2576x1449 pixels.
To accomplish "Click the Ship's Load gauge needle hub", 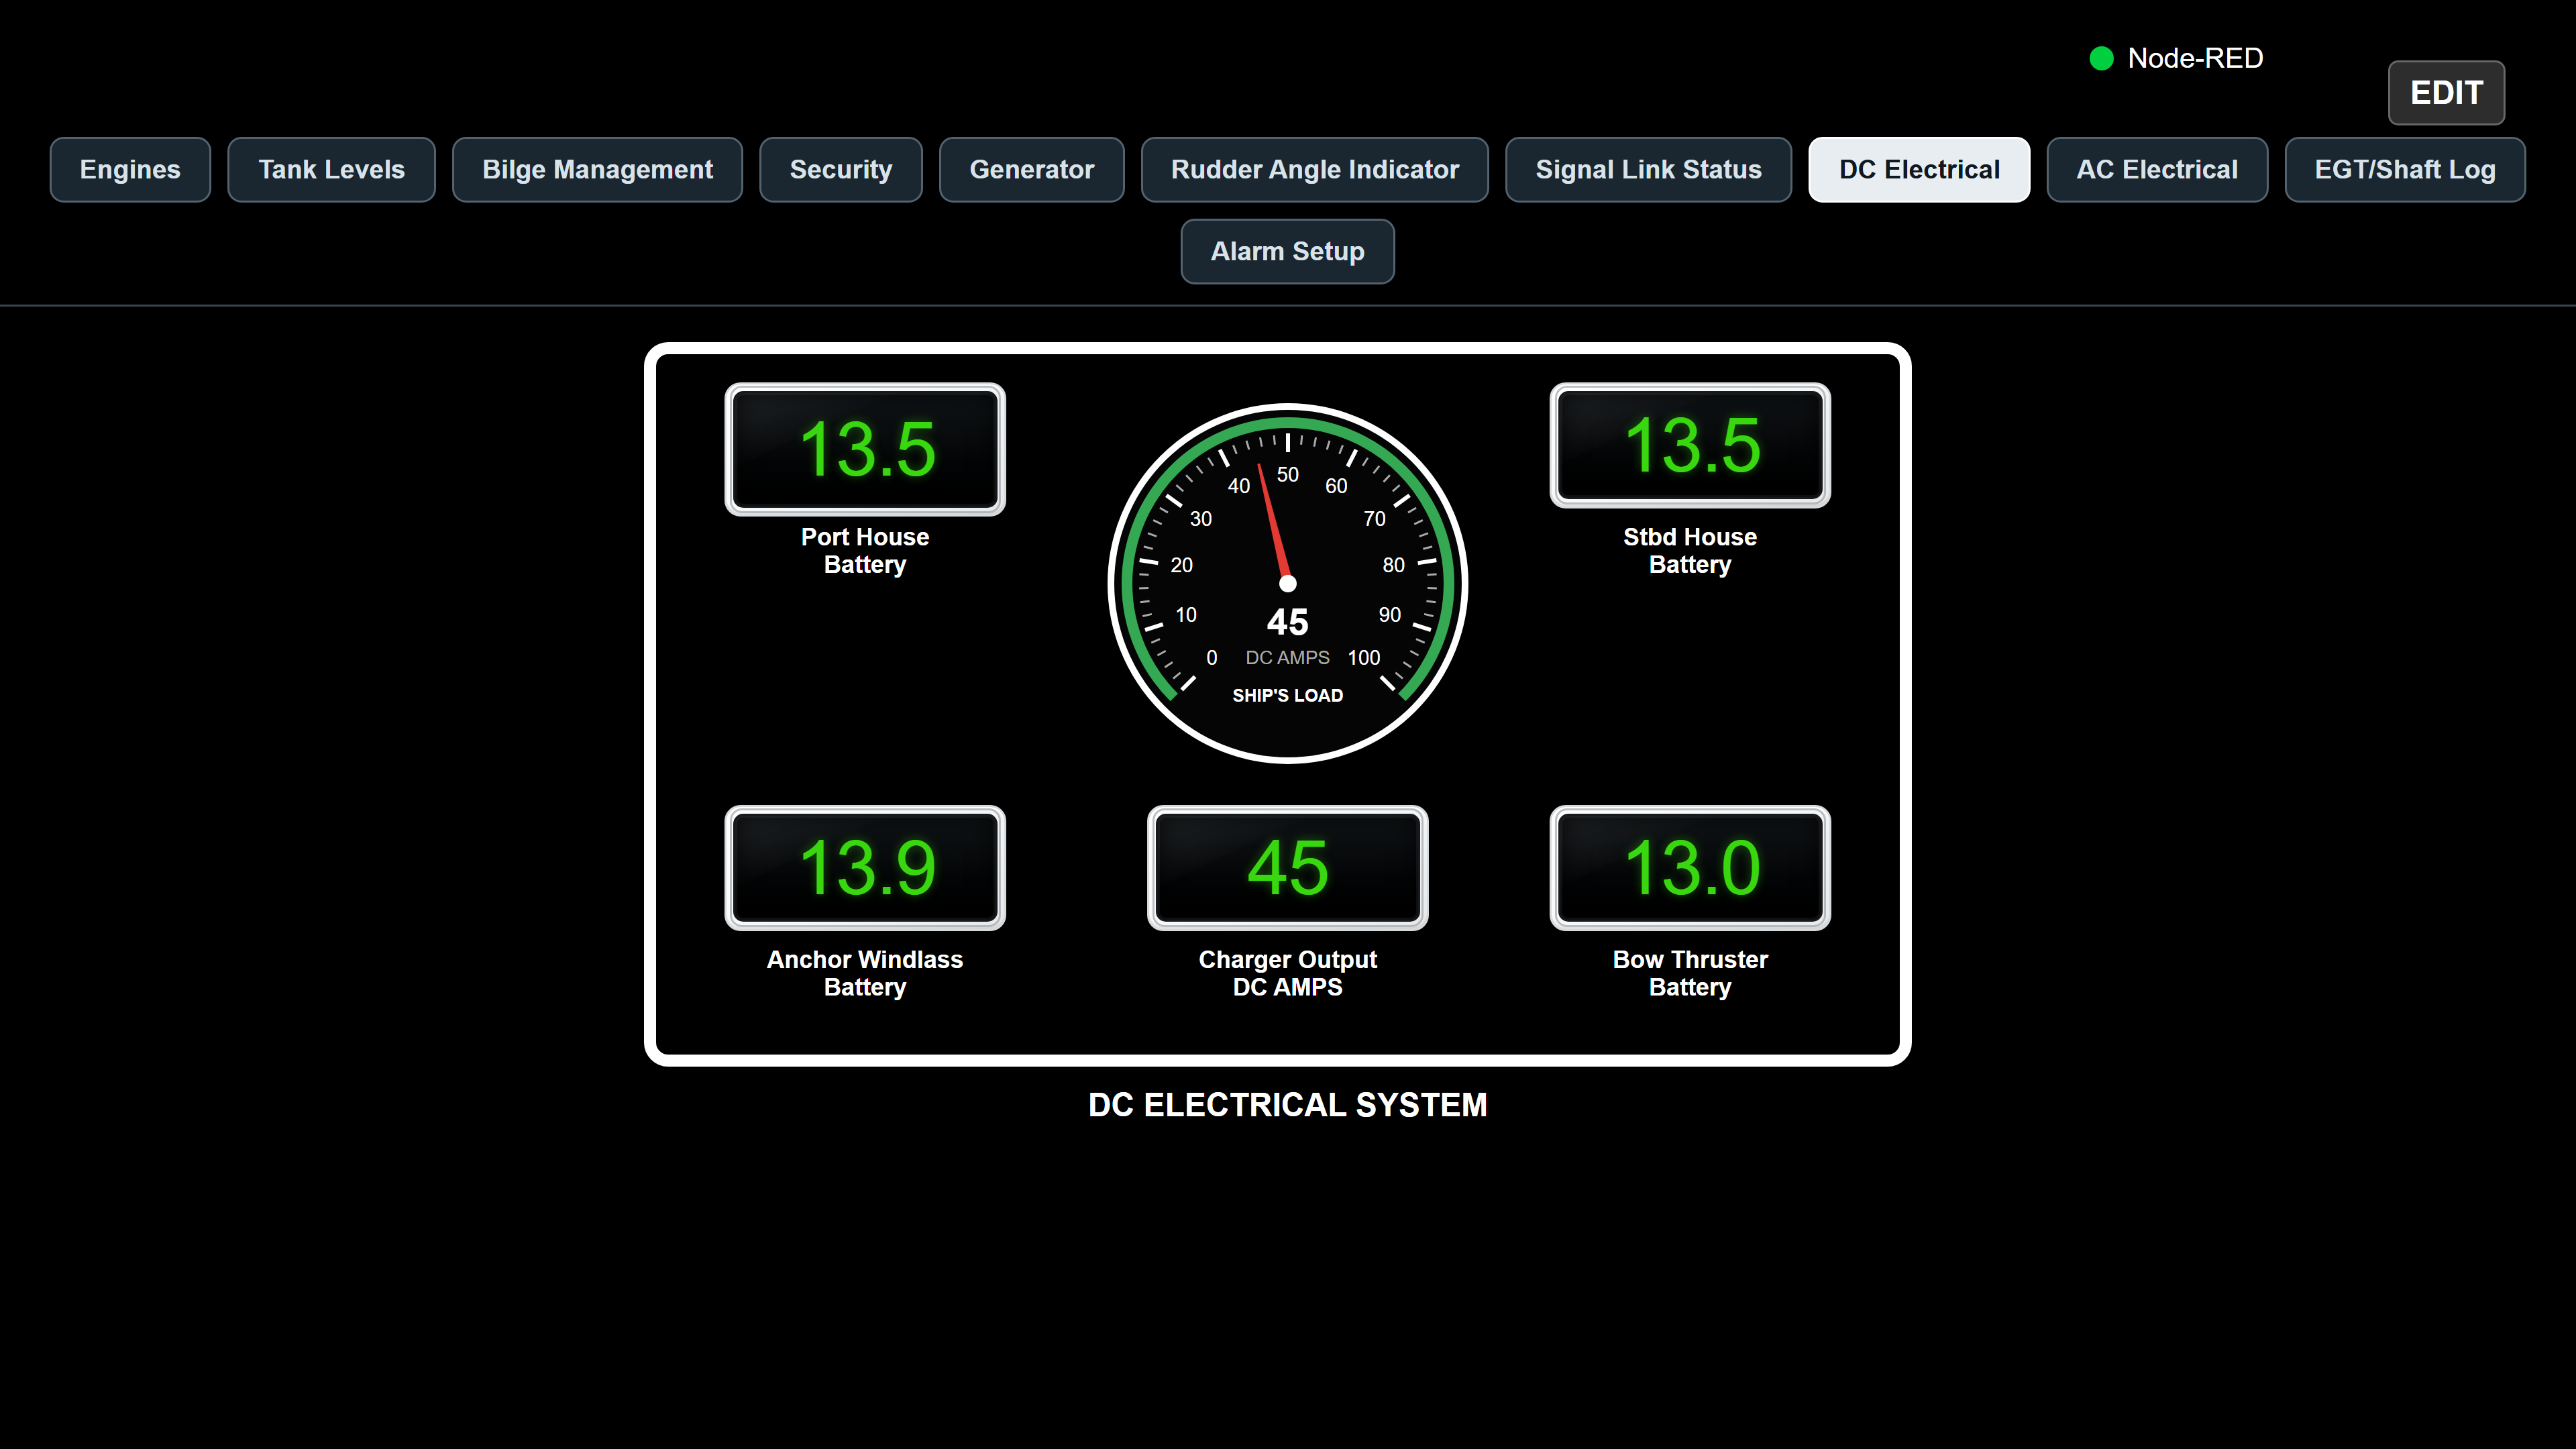I will point(1288,584).
